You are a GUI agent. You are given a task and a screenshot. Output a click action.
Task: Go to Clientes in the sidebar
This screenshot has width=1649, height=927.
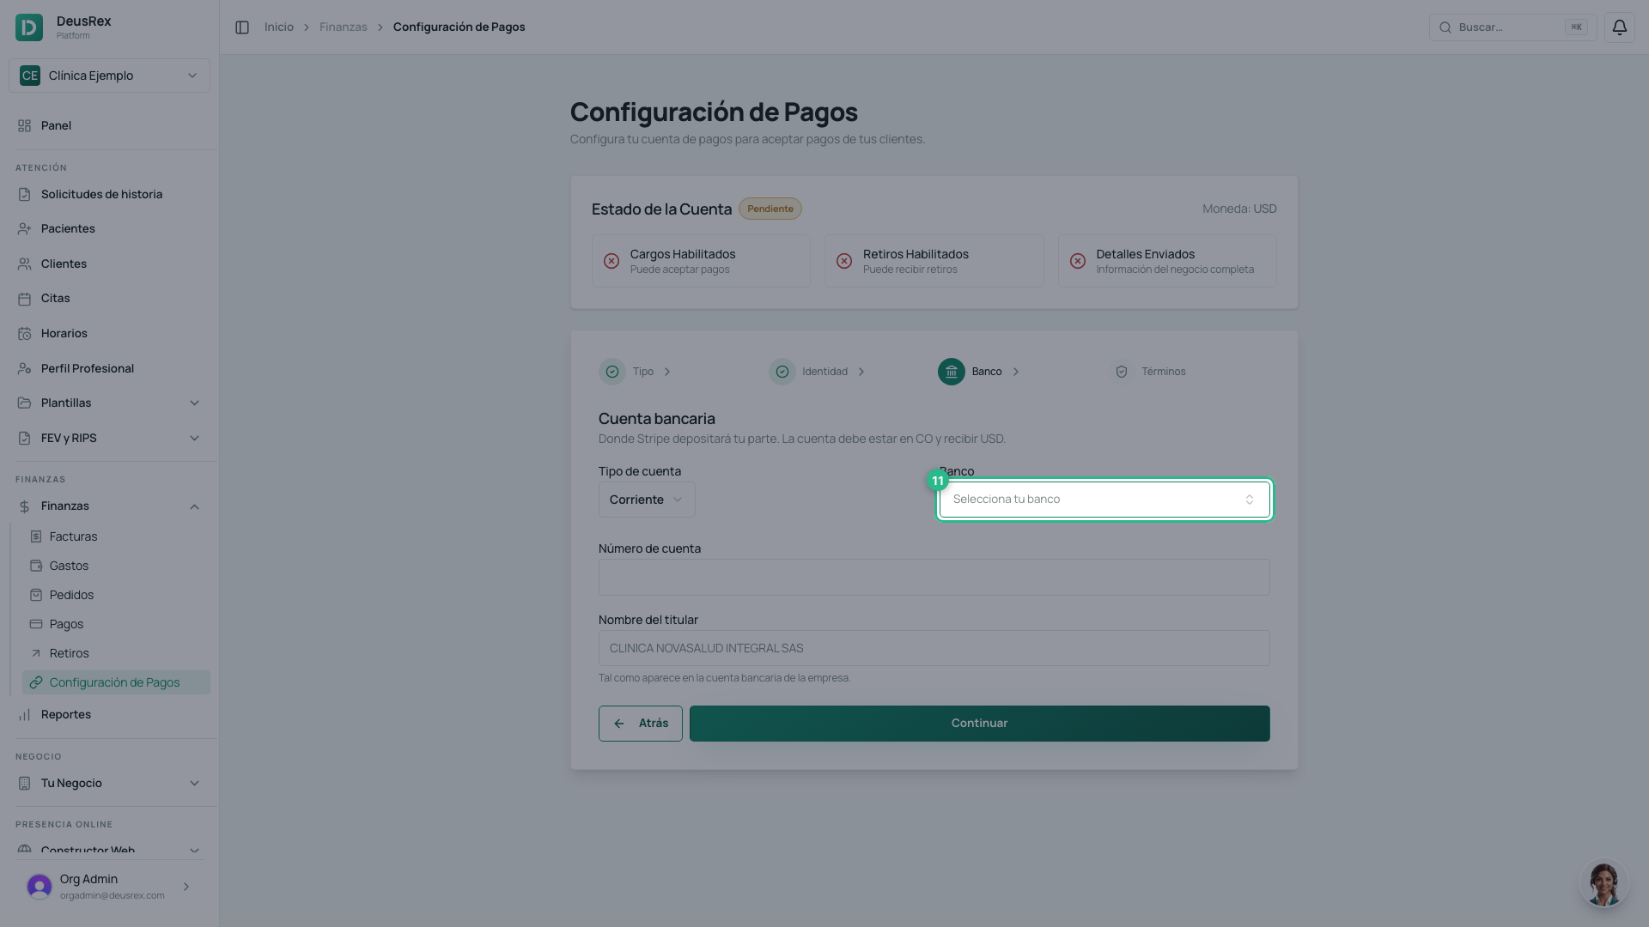pyautogui.click(x=109, y=264)
